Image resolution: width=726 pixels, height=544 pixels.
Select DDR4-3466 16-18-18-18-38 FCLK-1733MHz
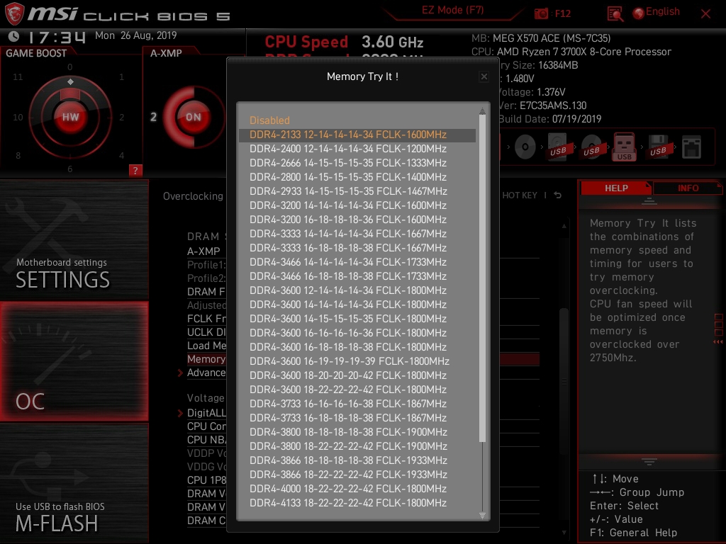(x=357, y=276)
